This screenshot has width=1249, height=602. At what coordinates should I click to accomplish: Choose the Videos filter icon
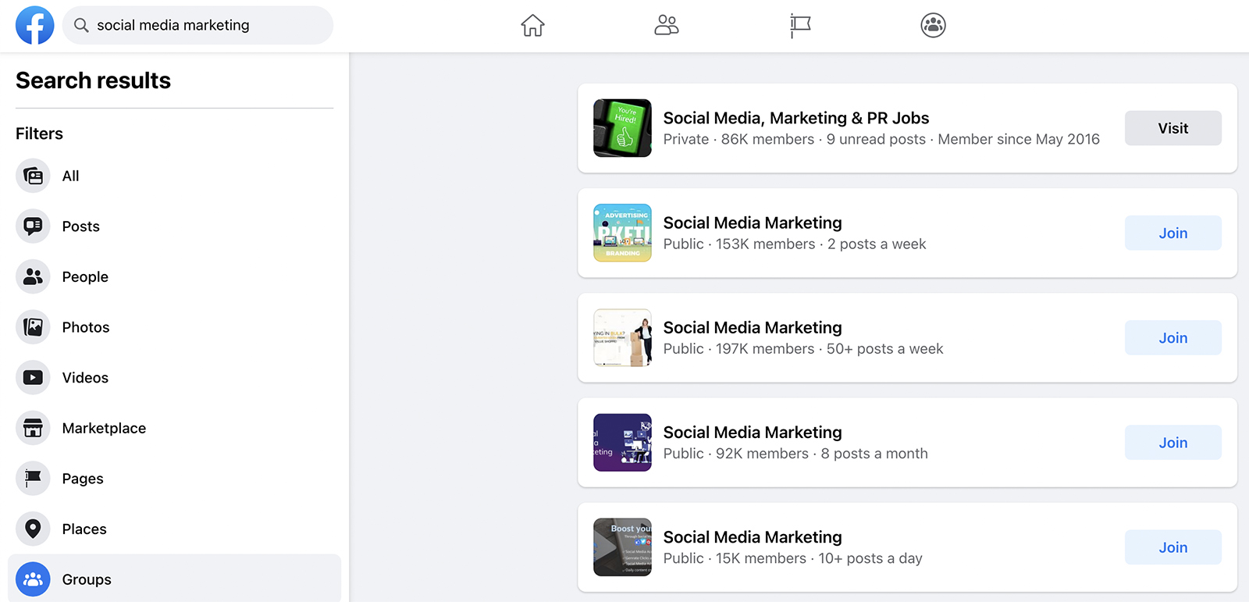tap(33, 378)
